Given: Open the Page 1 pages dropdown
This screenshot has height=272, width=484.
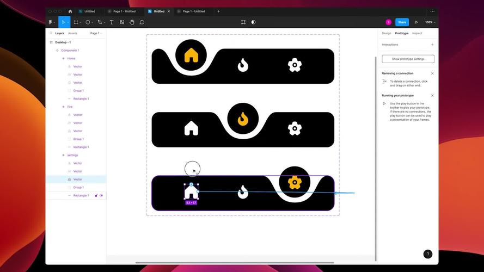Looking at the screenshot, I should point(96,33).
